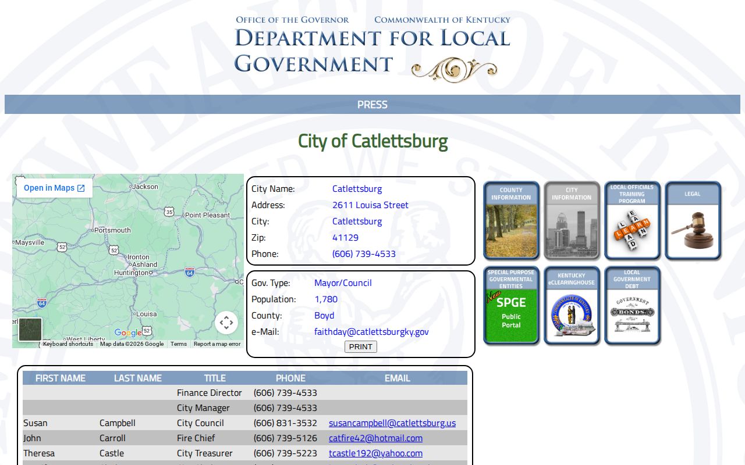Open the Local Officials Training Program tile

[632, 220]
